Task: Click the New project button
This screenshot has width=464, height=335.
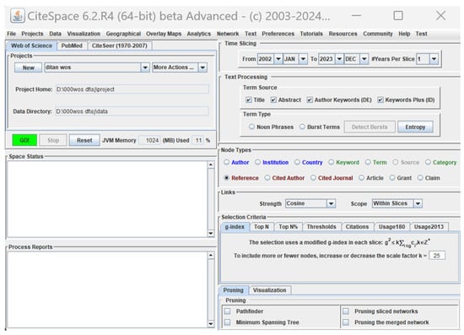Action: (x=29, y=68)
